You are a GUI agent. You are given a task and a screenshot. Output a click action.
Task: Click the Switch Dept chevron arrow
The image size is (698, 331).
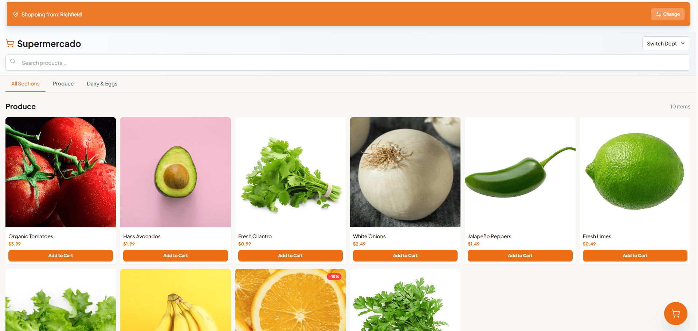coord(683,43)
